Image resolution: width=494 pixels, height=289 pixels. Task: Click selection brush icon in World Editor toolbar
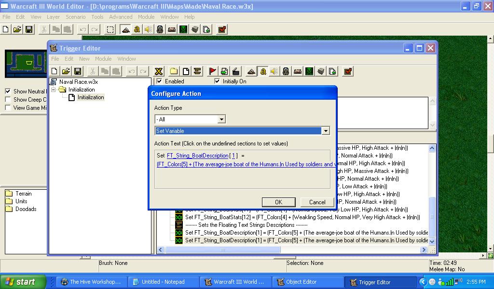pyautogui.click(x=110, y=29)
